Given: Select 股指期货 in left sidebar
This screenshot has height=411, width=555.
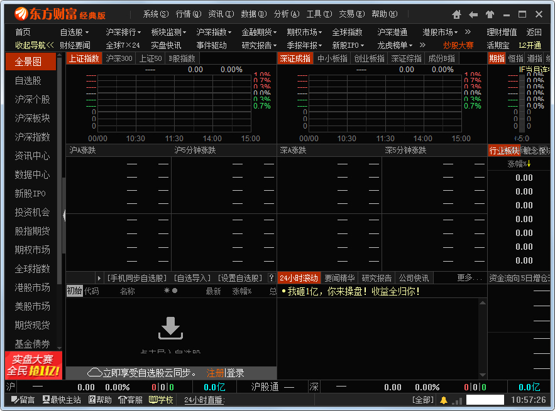Looking at the screenshot, I should click(32, 231).
